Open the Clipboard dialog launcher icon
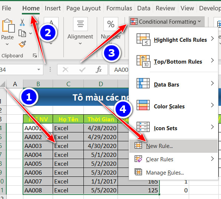221x199 pixels. point(35,55)
